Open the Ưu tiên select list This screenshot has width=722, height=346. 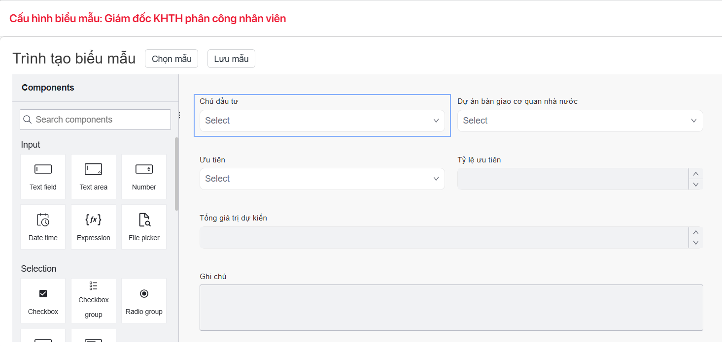[x=322, y=179]
